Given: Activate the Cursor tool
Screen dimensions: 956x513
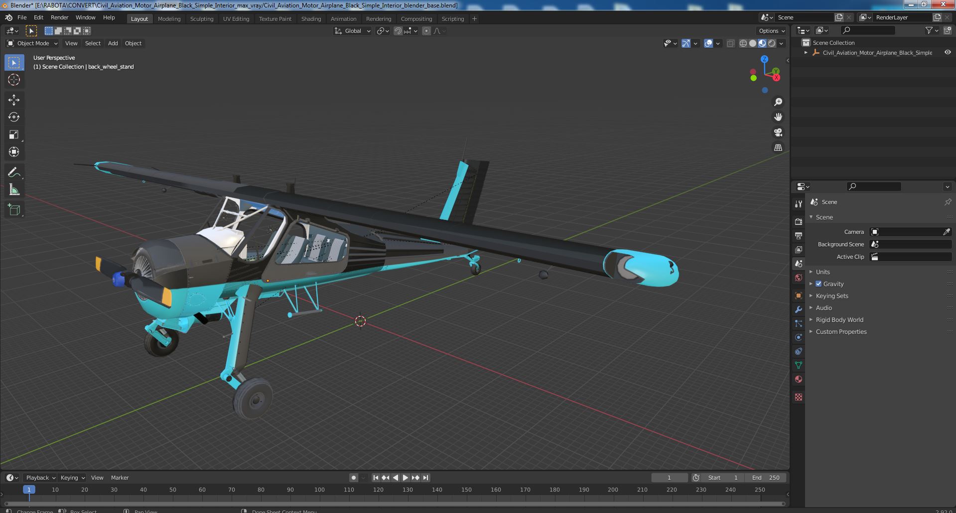Looking at the screenshot, I should point(14,80).
